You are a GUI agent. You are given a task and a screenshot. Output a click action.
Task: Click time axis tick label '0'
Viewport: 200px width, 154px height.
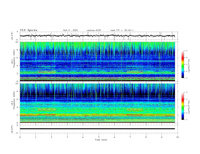point(20,137)
